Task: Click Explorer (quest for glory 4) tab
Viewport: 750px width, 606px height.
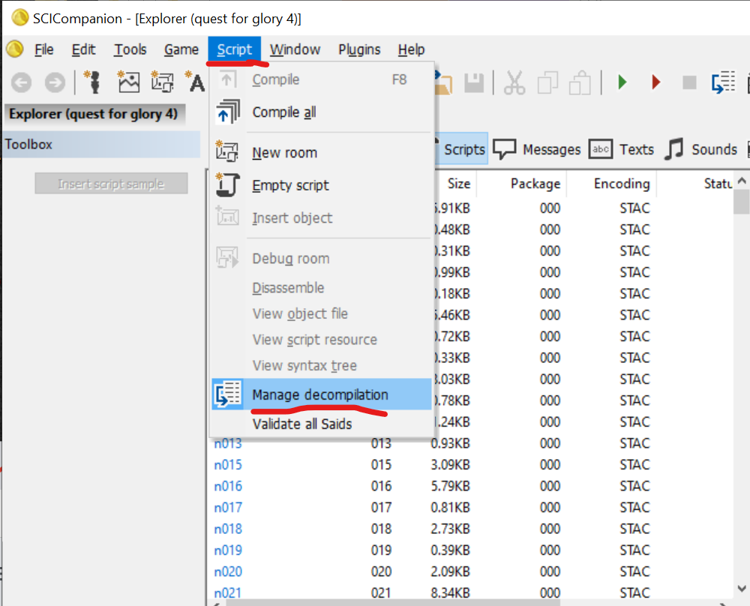Action: pyautogui.click(x=94, y=114)
